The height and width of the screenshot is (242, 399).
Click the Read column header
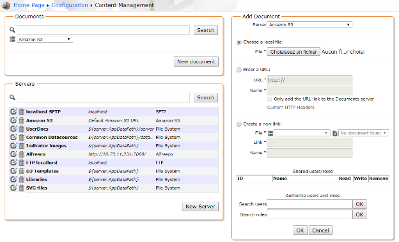(345, 179)
